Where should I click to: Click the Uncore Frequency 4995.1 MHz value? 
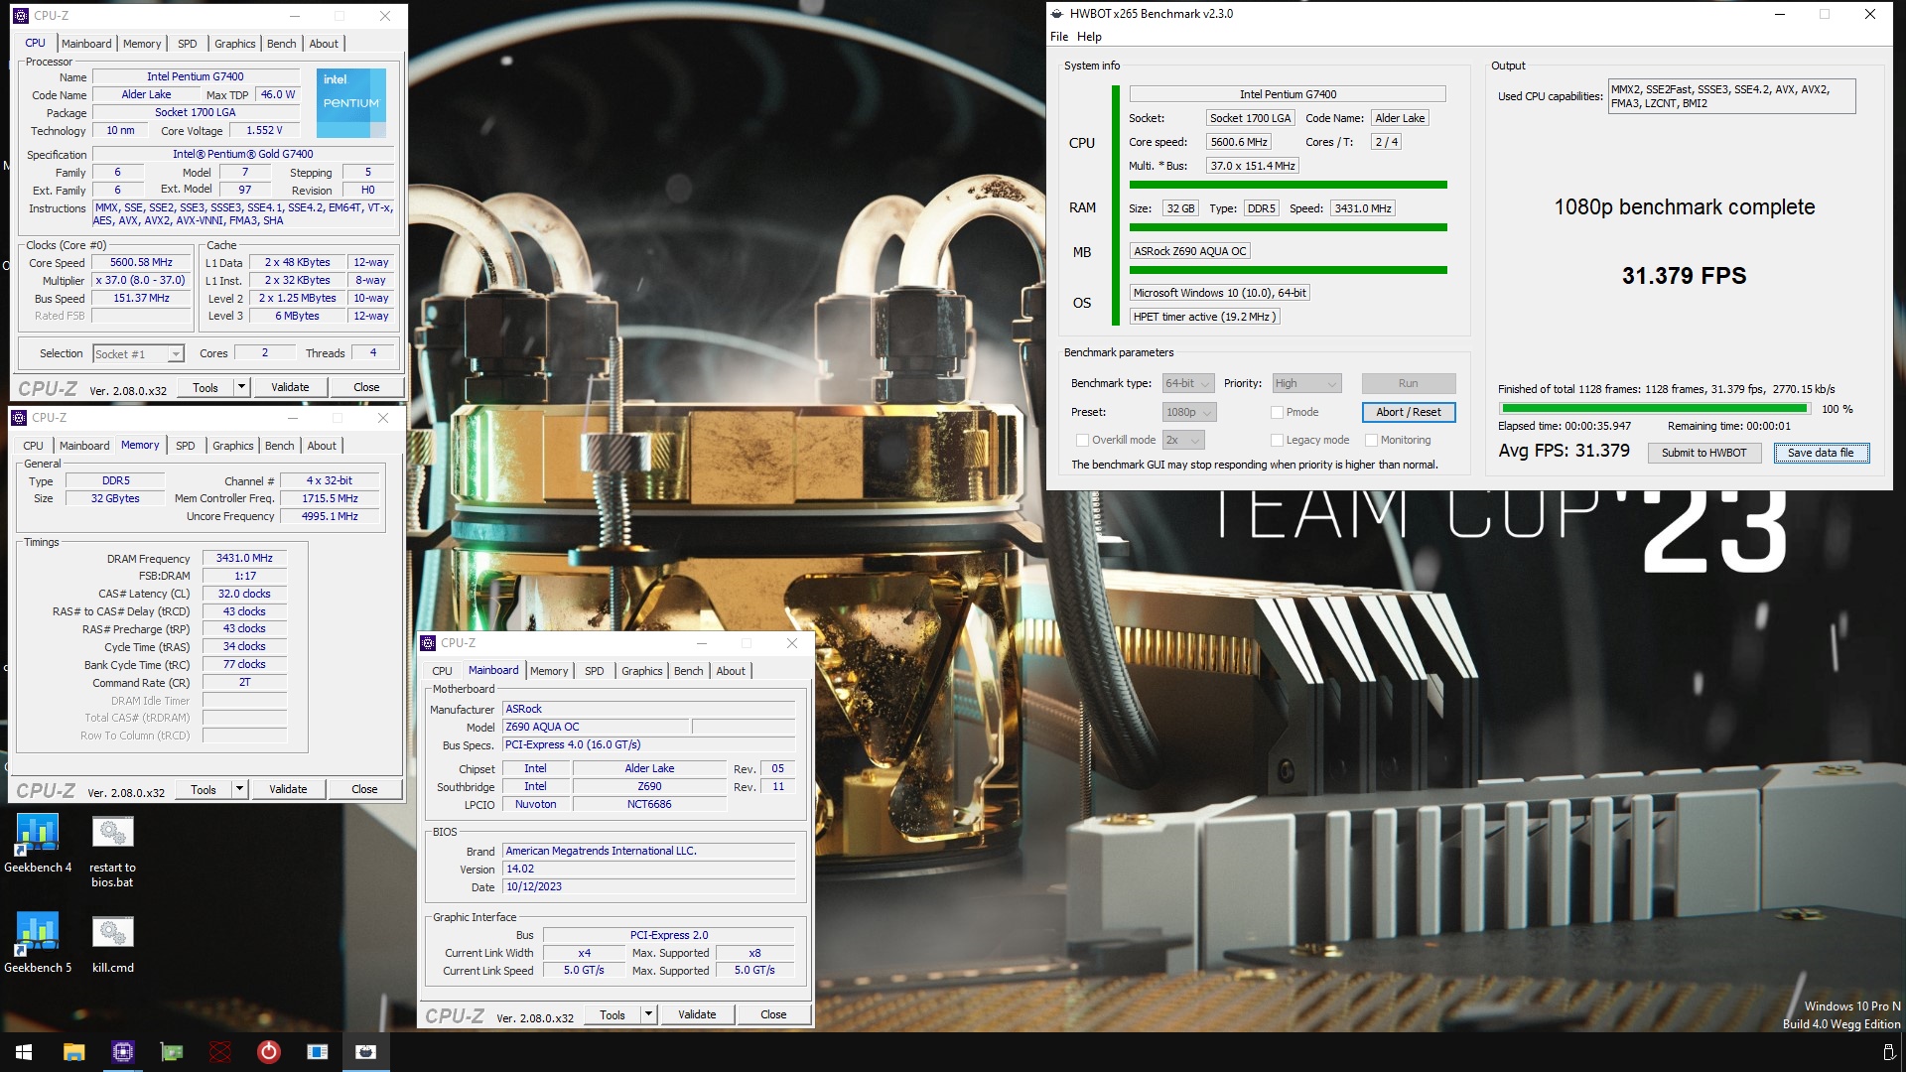(x=330, y=516)
